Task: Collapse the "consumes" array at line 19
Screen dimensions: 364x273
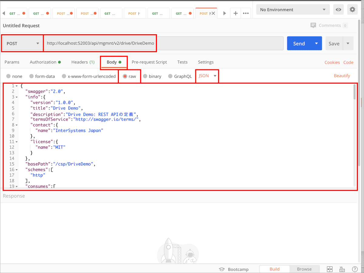Action: click(16, 186)
